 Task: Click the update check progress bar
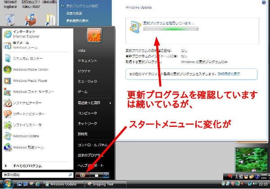pos(171,28)
